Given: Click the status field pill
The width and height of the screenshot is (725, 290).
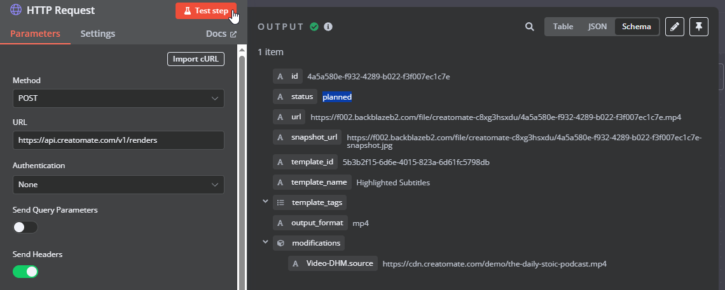Looking at the screenshot, I should (x=295, y=97).
